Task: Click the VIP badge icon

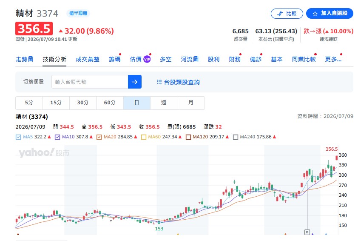Action: (147, 60)
